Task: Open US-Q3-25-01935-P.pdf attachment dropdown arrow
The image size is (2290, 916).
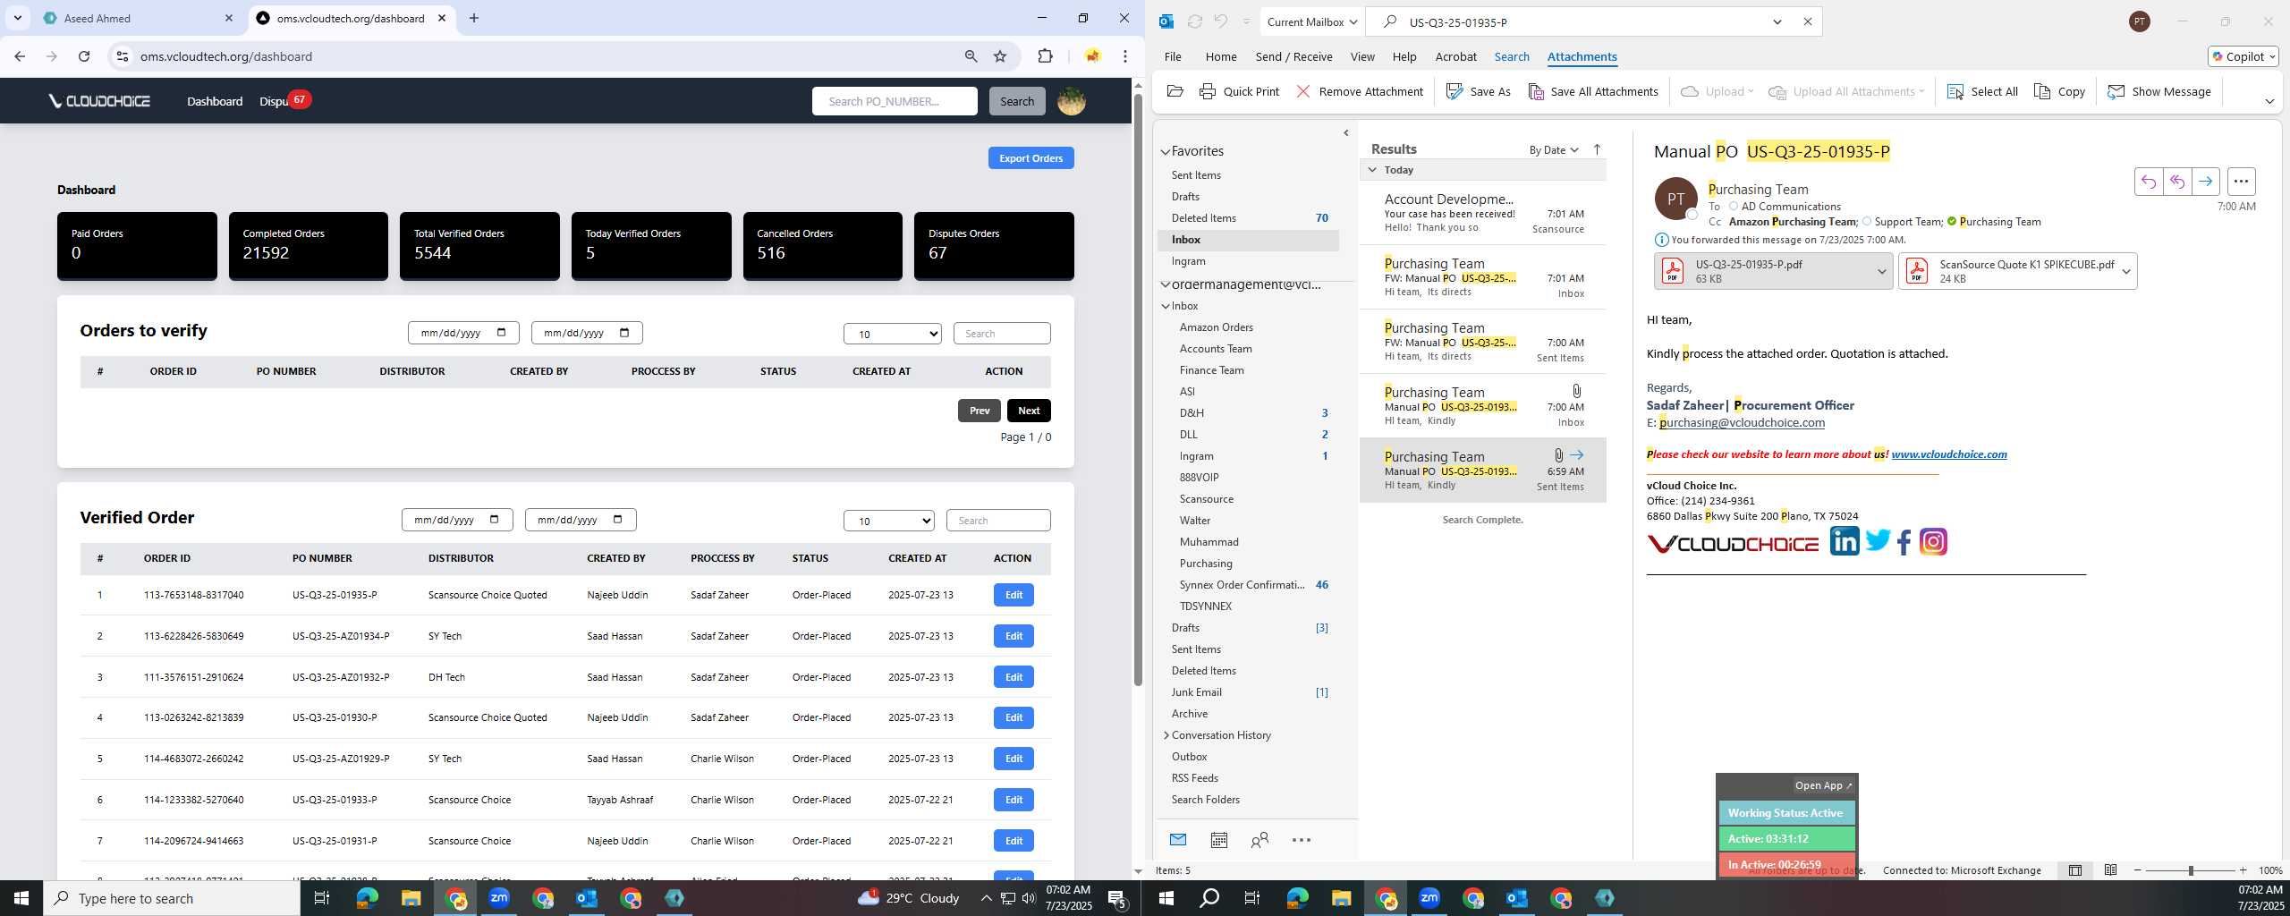Action: (1881, 271)
